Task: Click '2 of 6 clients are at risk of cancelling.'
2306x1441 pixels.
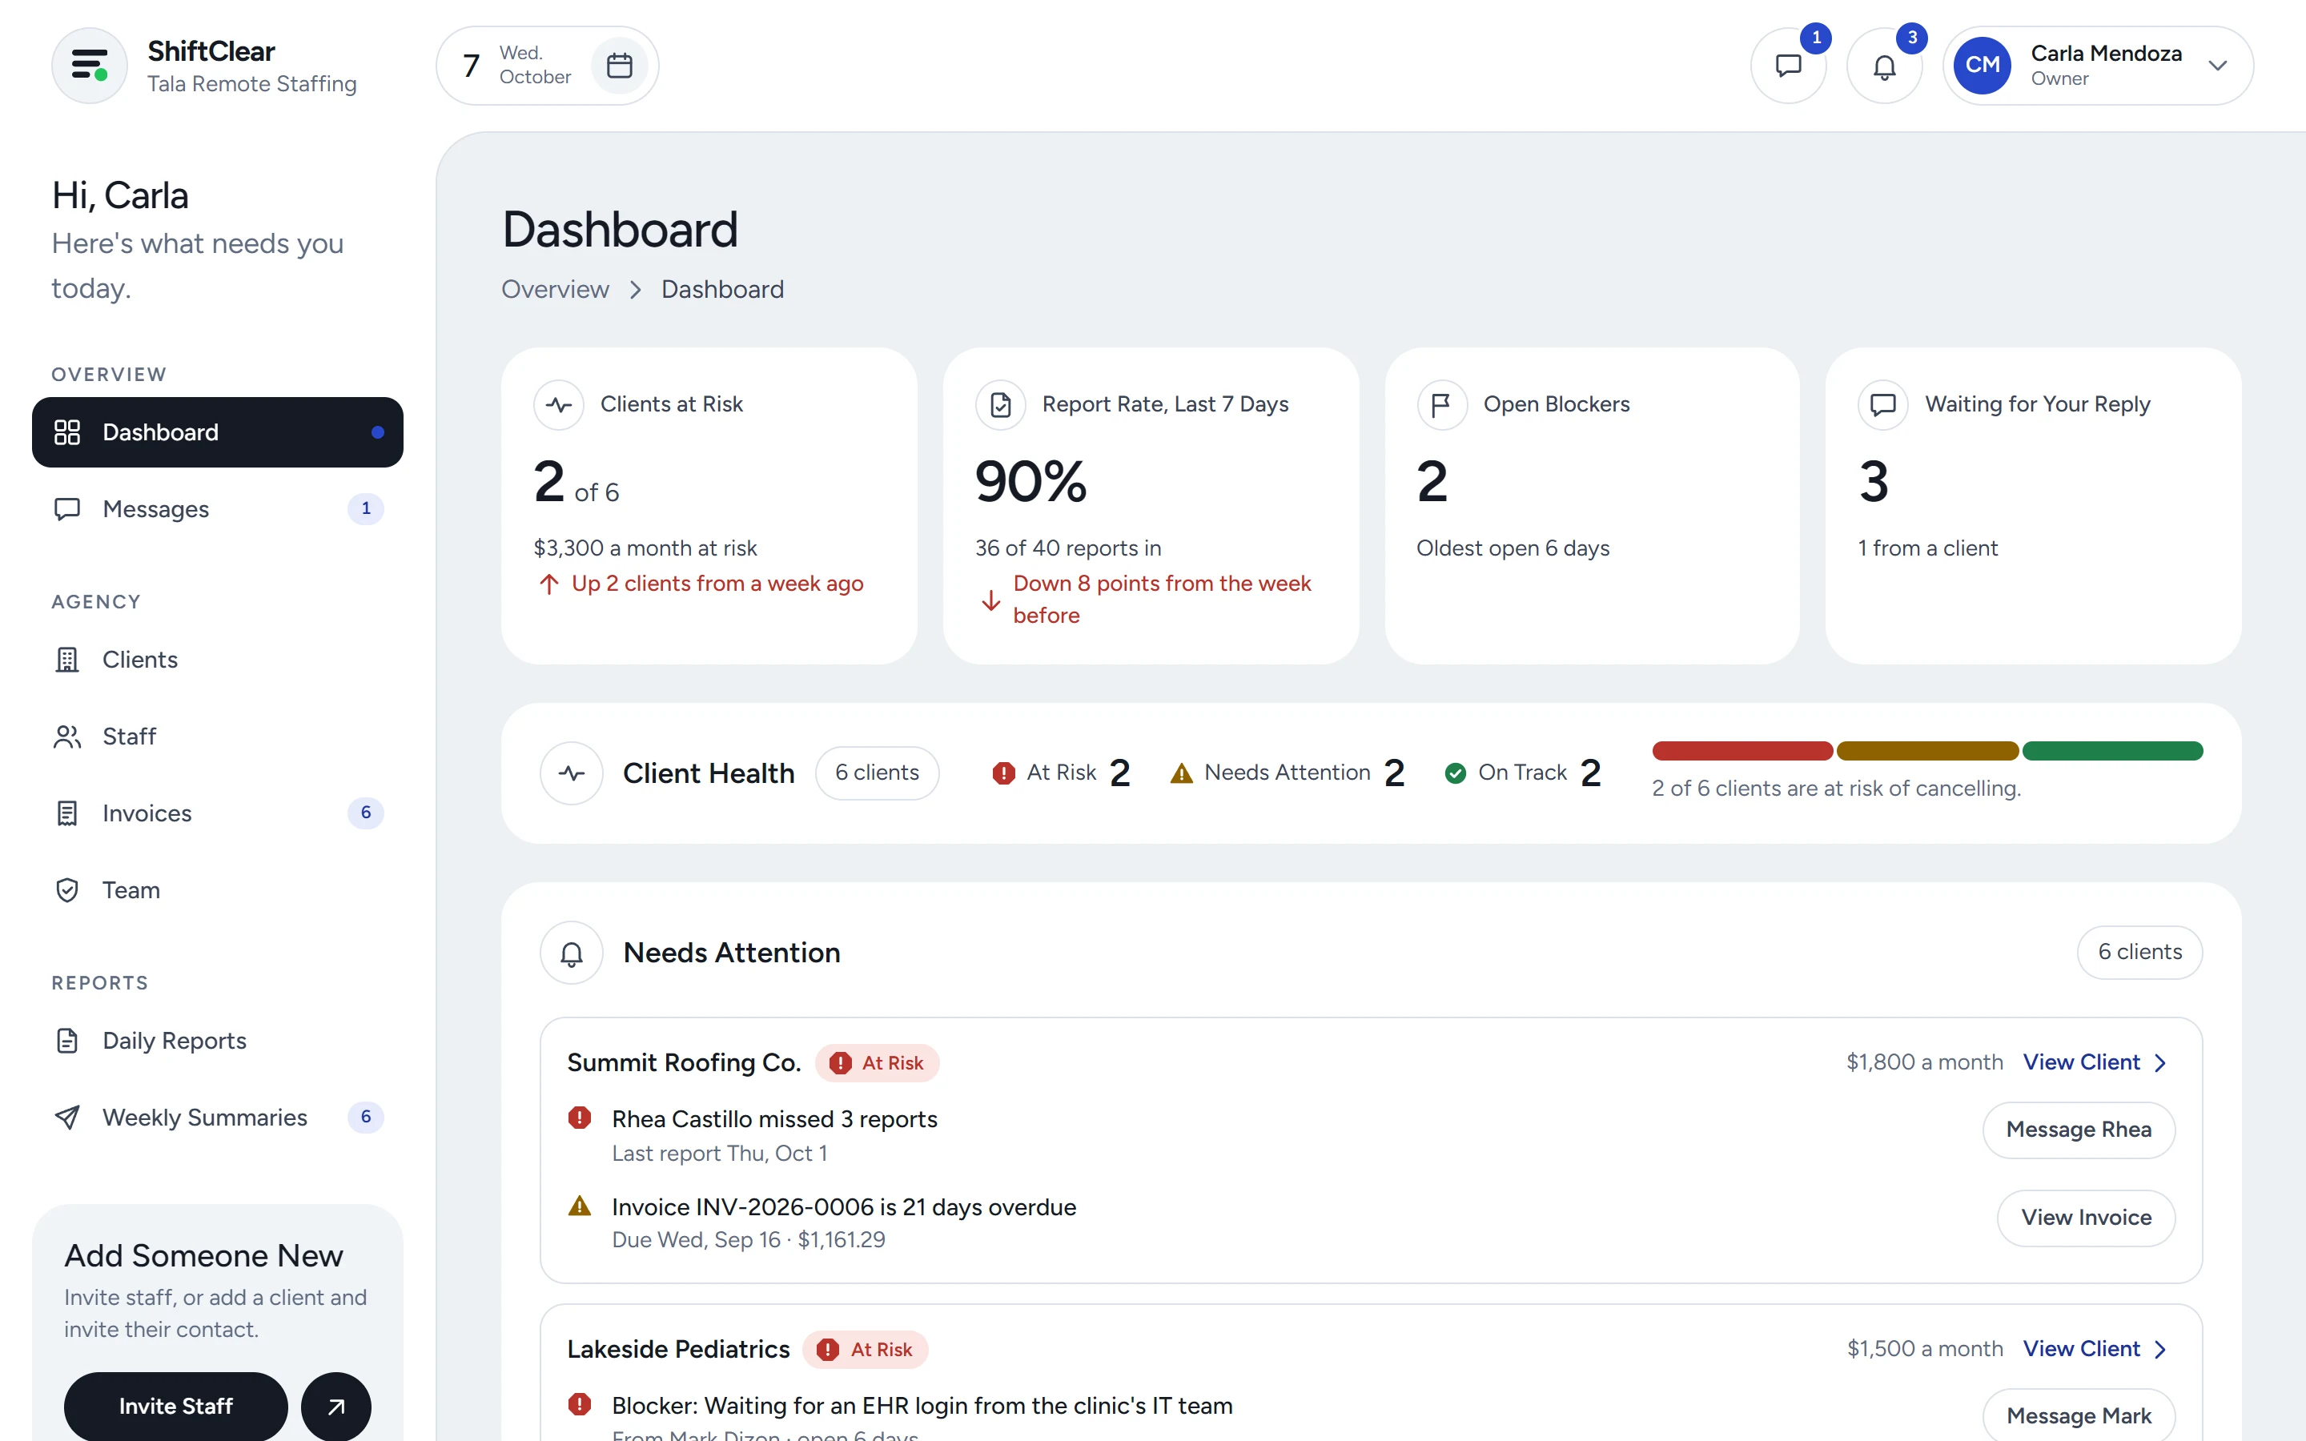Action: point(1836,789)
